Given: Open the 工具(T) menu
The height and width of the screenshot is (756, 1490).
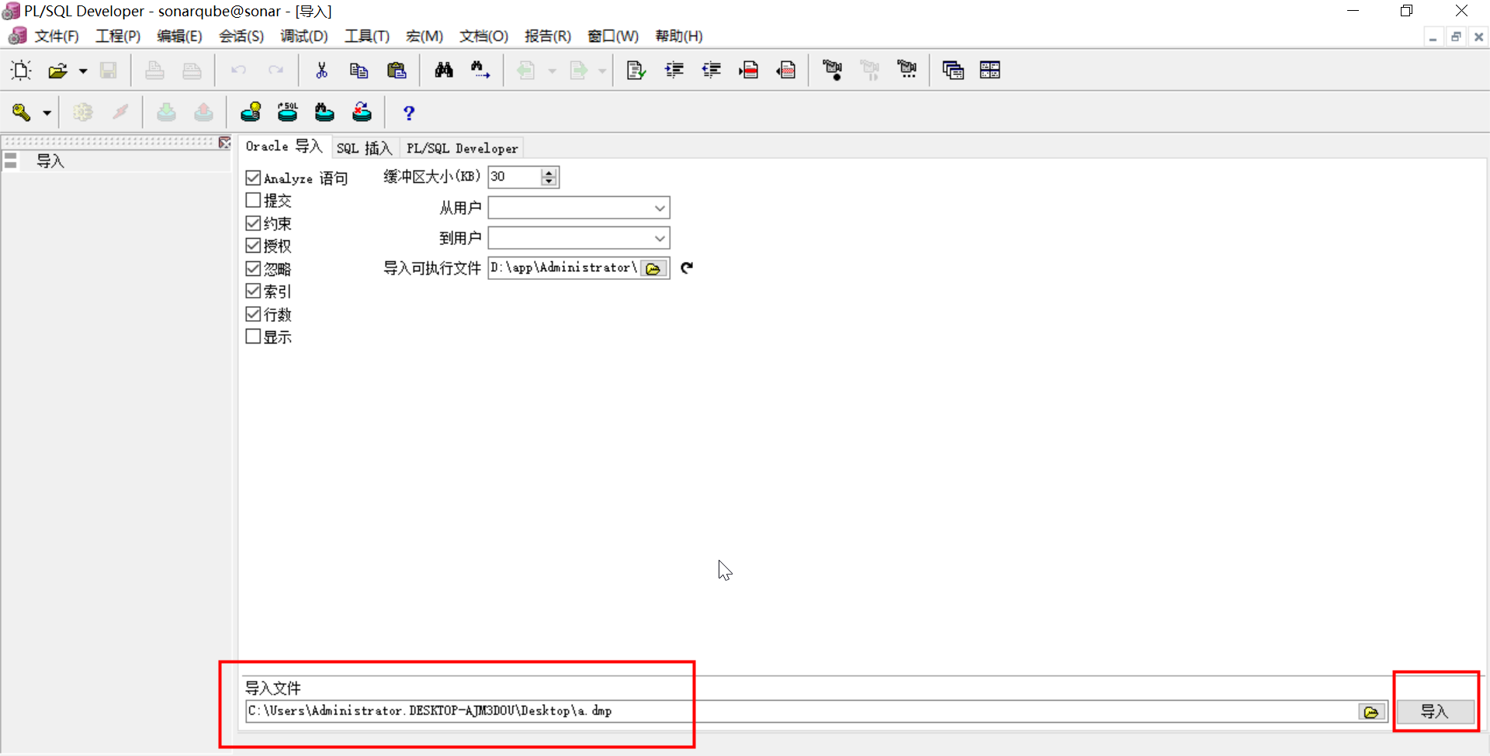Looking at the screenshot, I should tap(367, 36).
